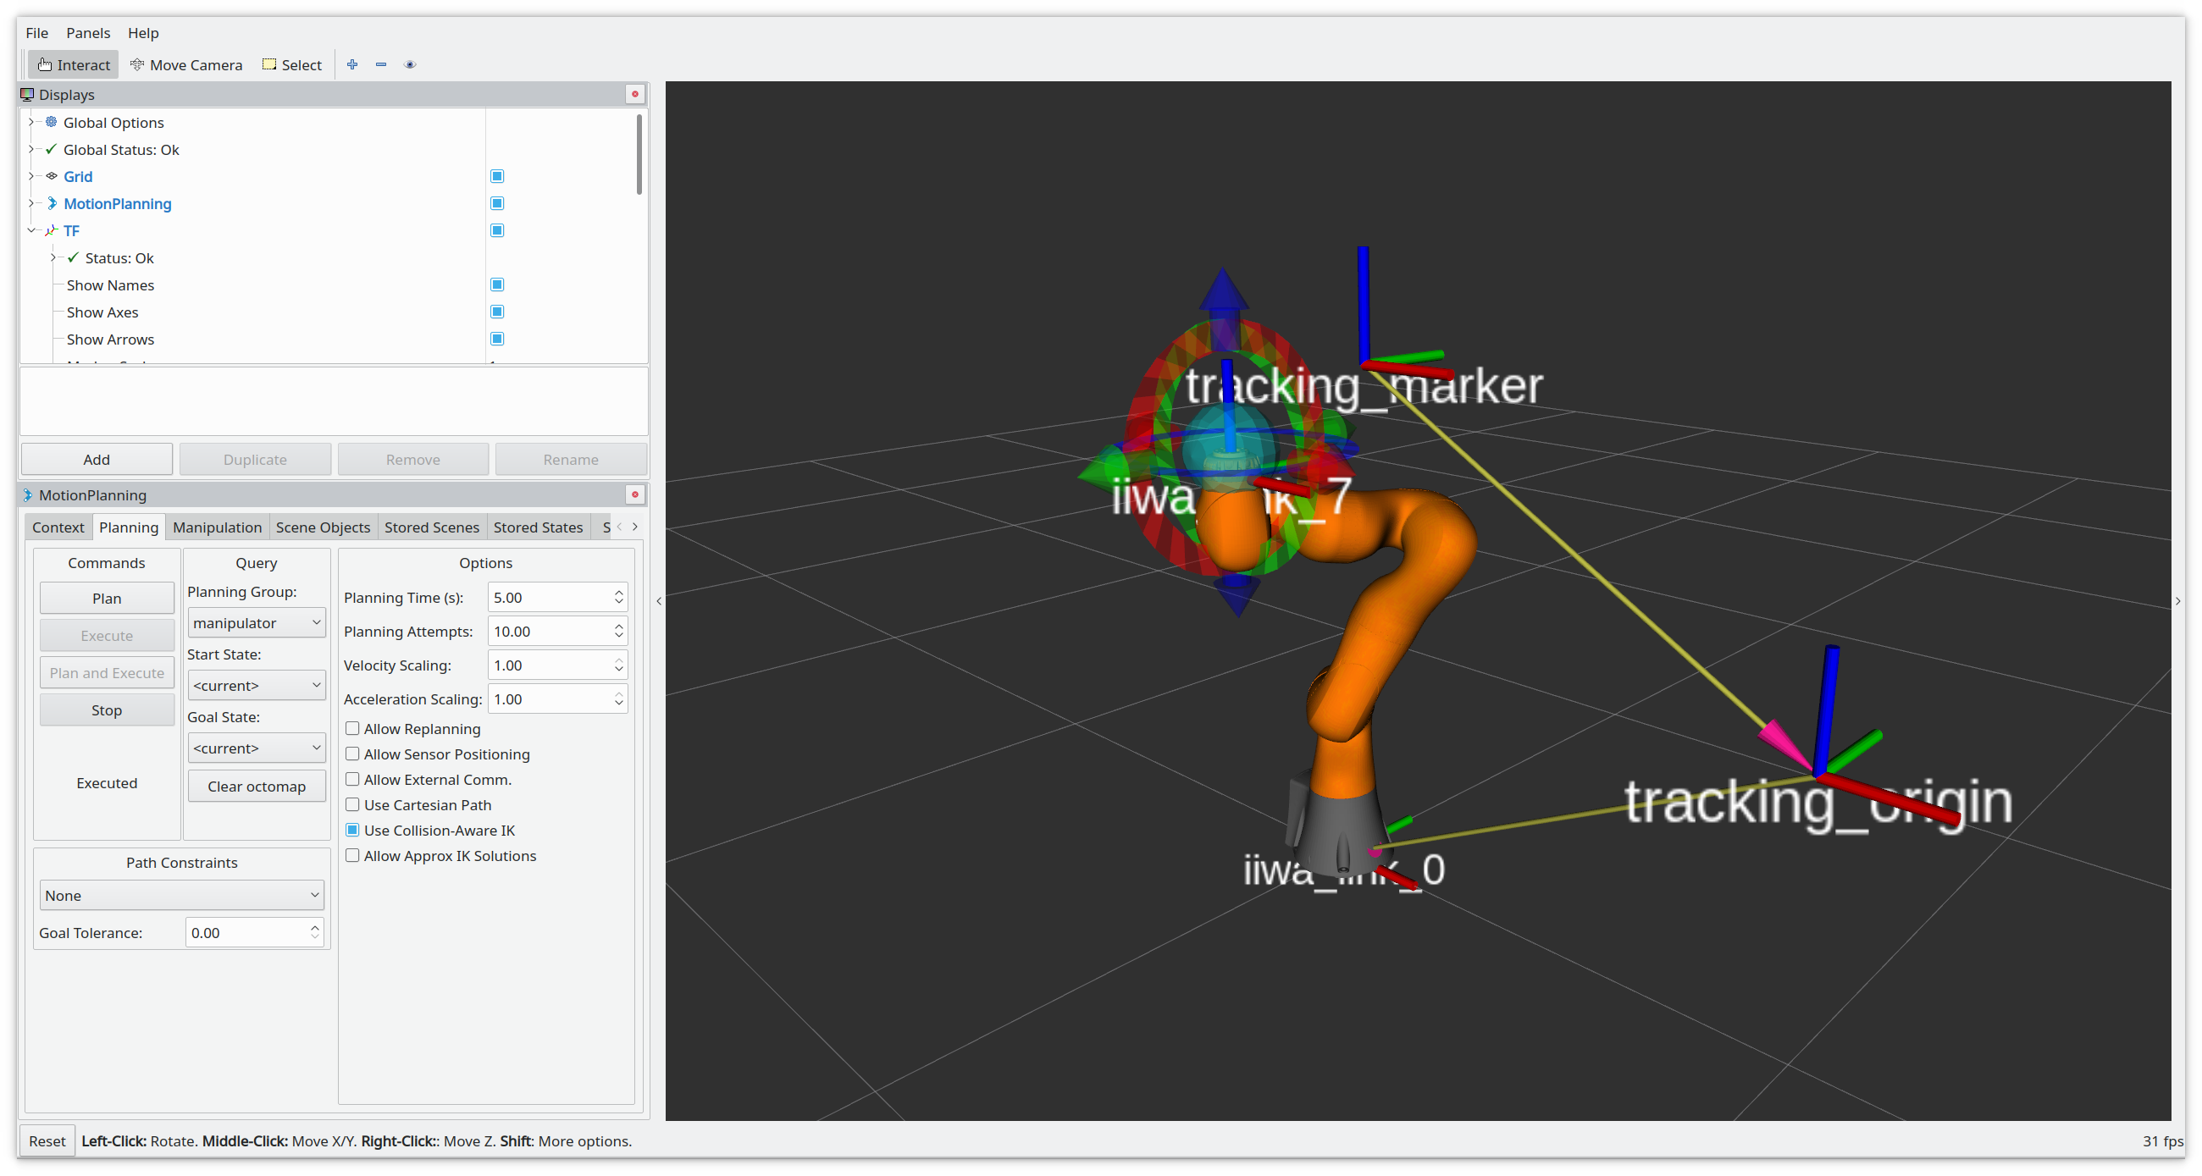
Task: Click the Clear octomap button
Action: tap(256, 787)
